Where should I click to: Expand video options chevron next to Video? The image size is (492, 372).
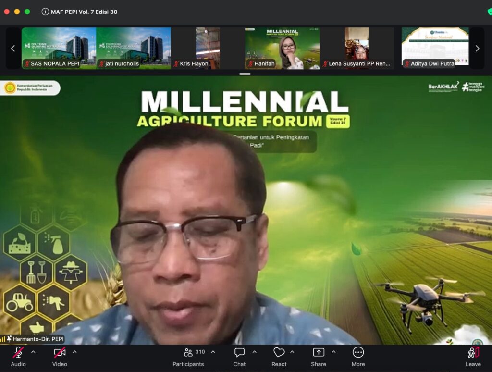(x=74, y=352)
